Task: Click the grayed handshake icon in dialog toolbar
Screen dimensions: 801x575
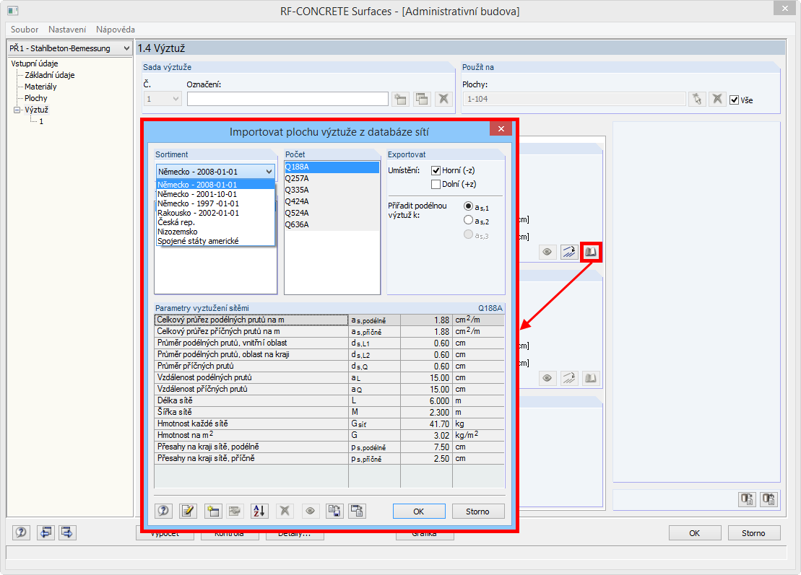Action: coord(235,511)
